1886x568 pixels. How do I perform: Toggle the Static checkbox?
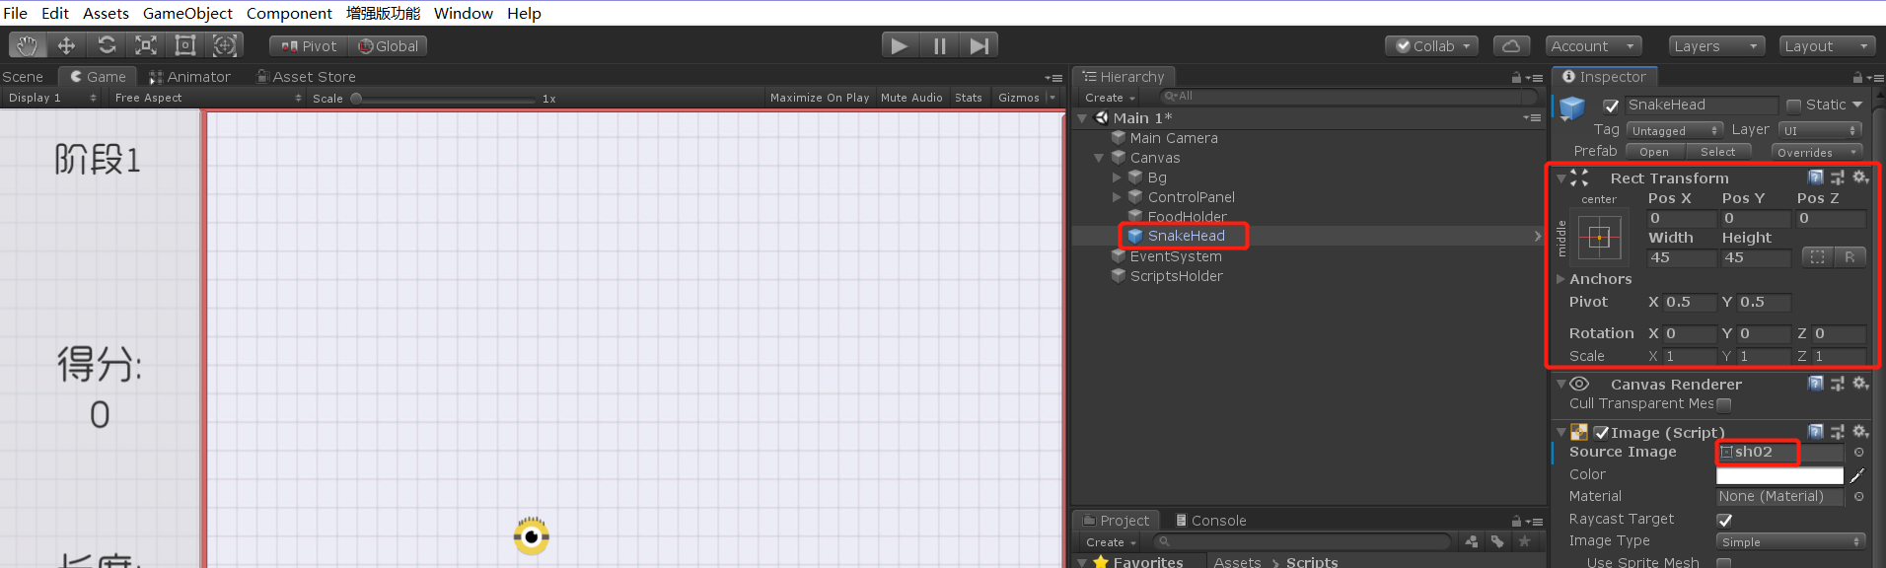[x=1794, y=106]
